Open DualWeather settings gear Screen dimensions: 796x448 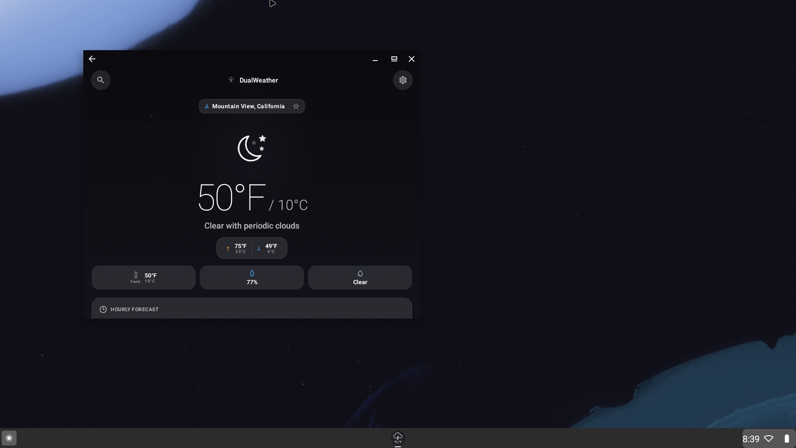(403, 80)
